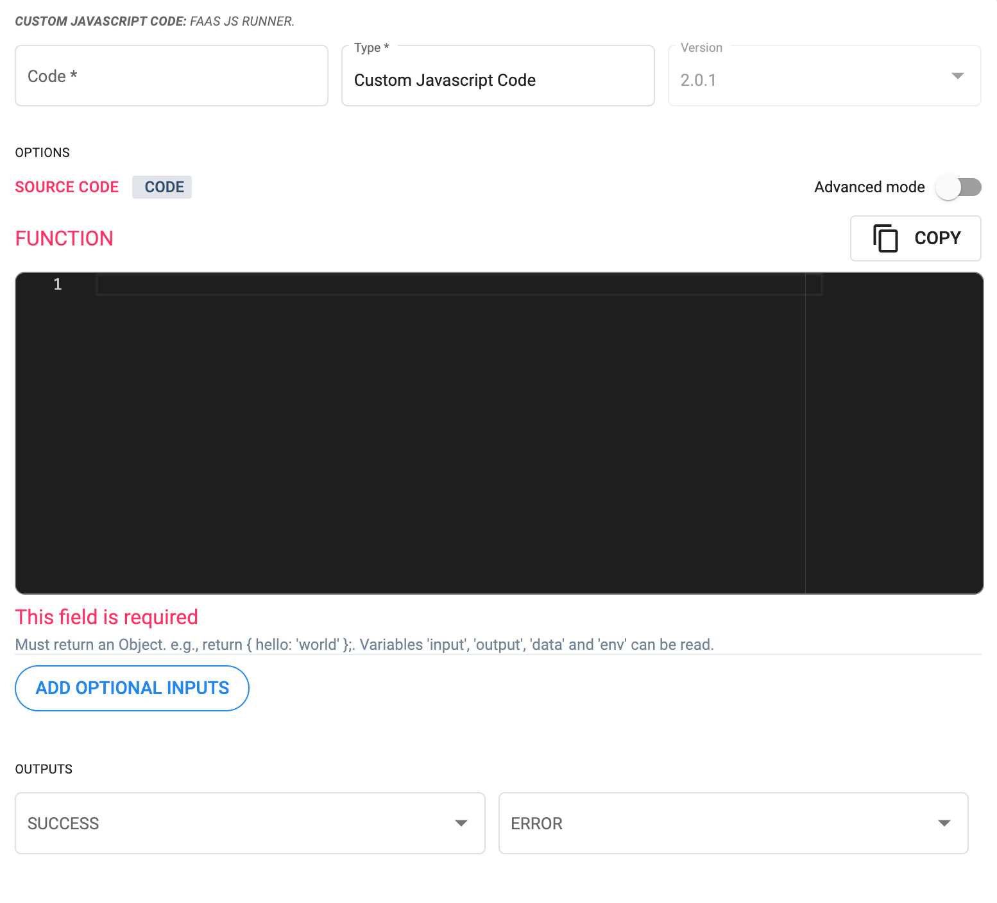Click COPY to copy the function code
The image size is (997, 903).
(916, 238)
